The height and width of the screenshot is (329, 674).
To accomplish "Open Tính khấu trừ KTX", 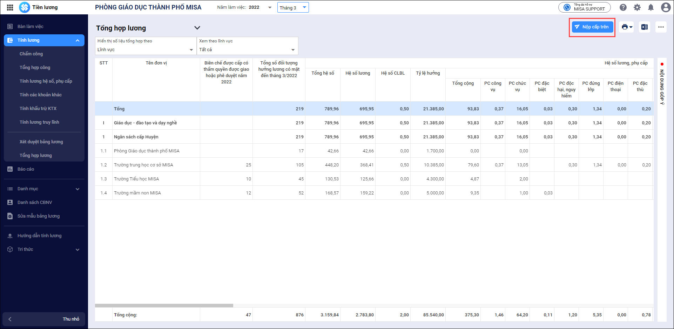I will (x=38, y=108).
